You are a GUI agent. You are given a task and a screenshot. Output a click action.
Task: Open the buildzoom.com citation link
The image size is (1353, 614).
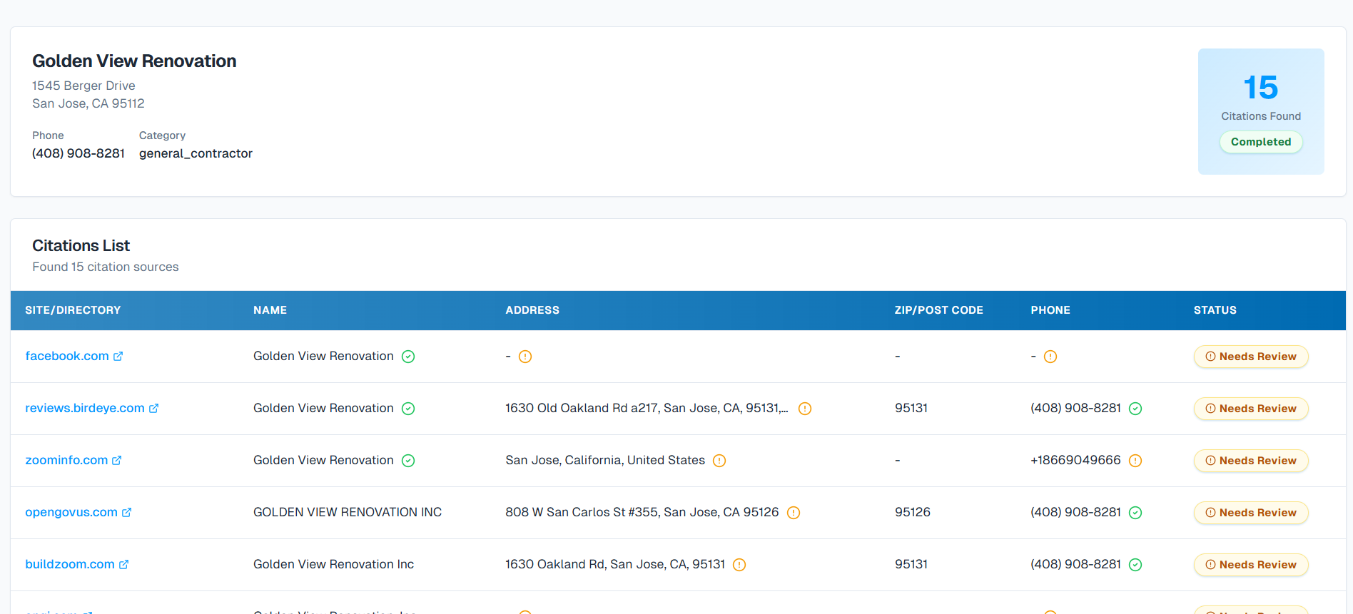click(69, 564)
